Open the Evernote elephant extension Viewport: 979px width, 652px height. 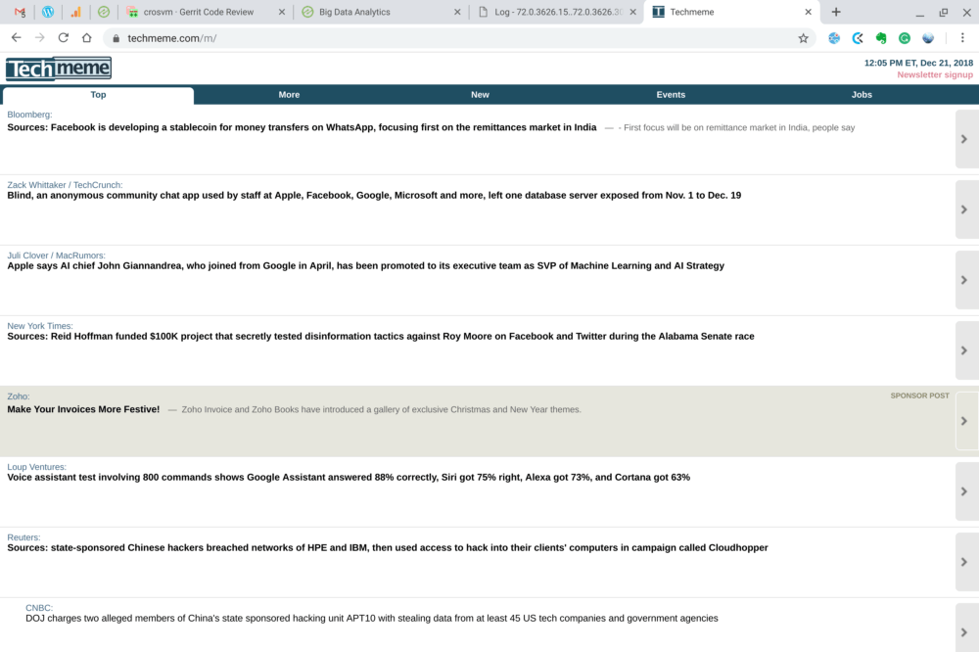click(881, 38)
